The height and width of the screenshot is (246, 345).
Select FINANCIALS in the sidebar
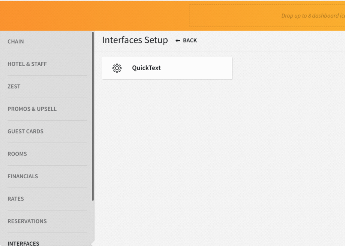(22, 176)
